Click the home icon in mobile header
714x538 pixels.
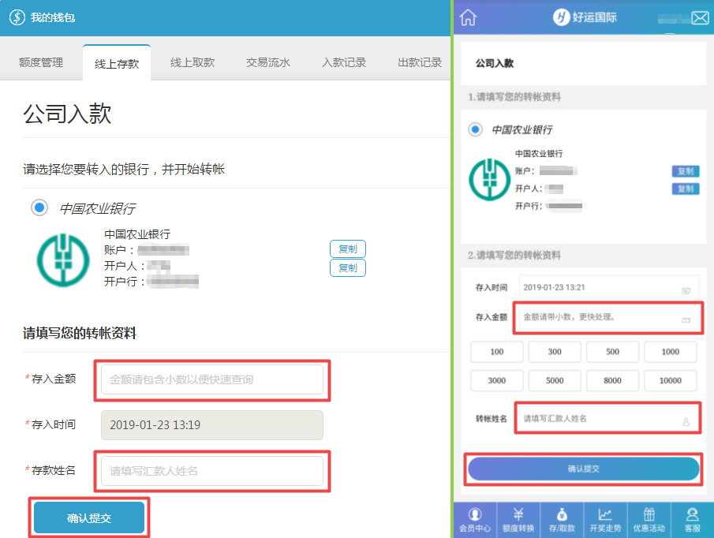click(468, 17)
